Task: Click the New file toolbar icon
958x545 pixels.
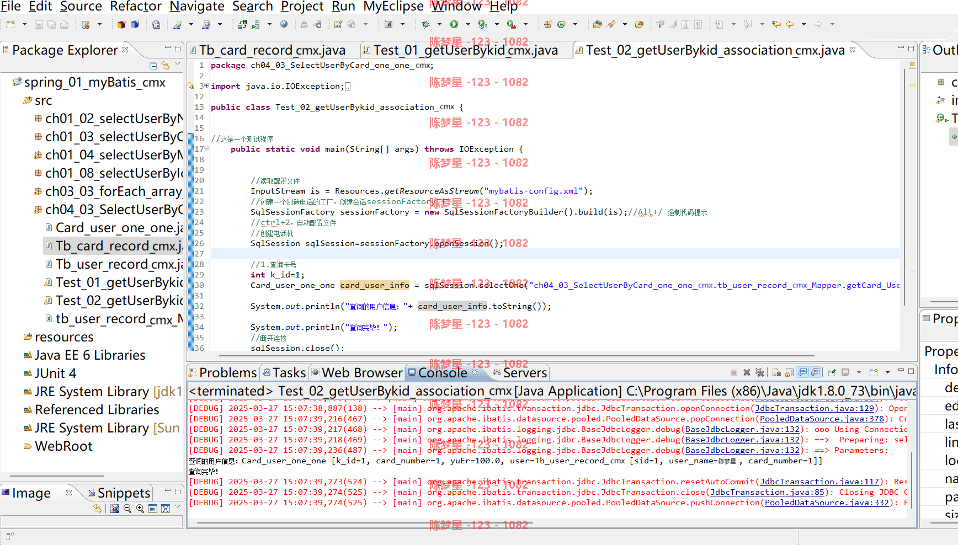Action: (10, 24)
